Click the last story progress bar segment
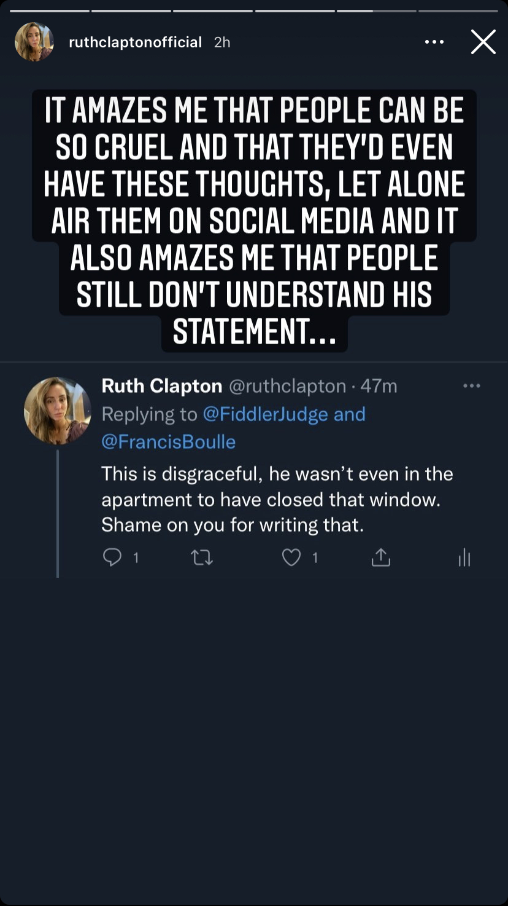 click(458, 11)
